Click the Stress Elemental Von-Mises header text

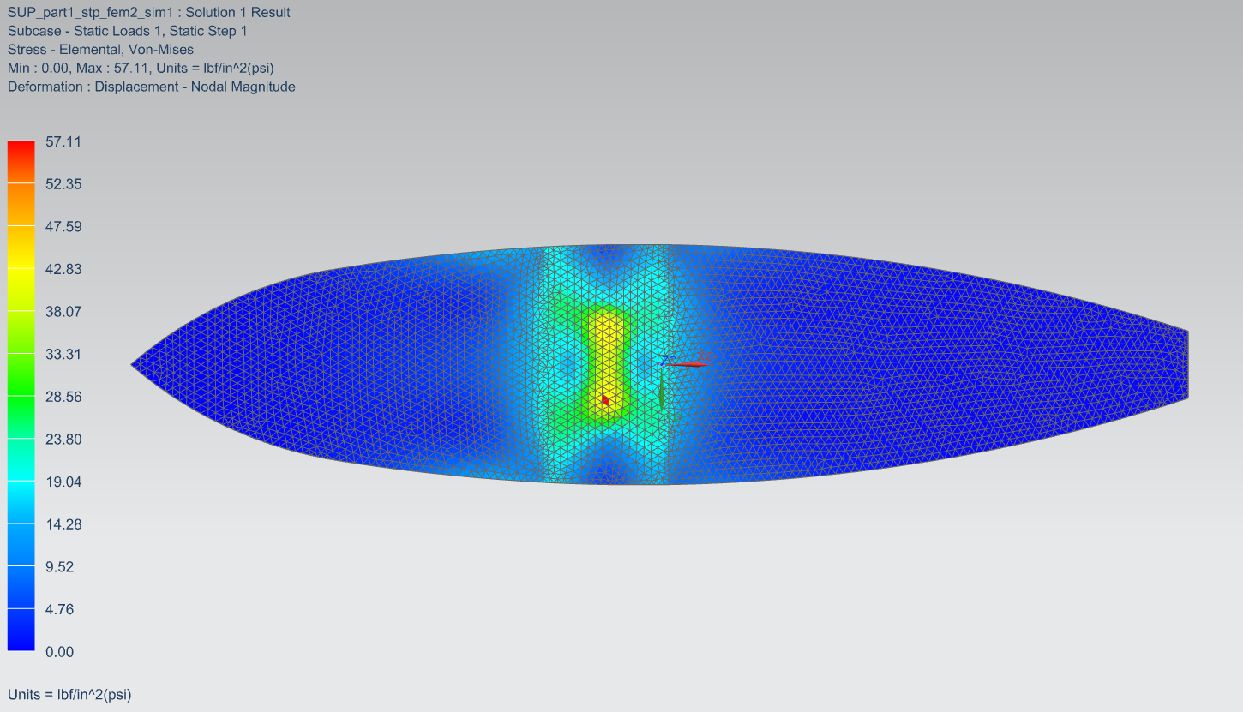(x=100, y=50)
